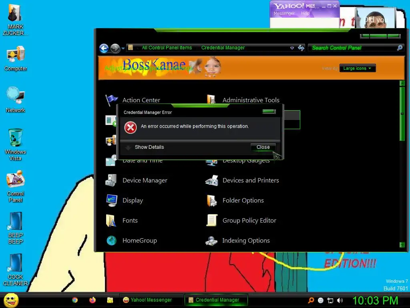
Task: Open recent pages arrow beside Forward button
Action: tap(123, 48)
